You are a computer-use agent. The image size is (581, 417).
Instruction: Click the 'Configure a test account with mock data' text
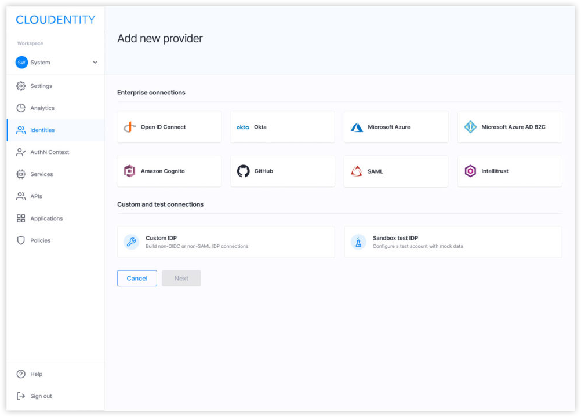click(x=418, y=246)
